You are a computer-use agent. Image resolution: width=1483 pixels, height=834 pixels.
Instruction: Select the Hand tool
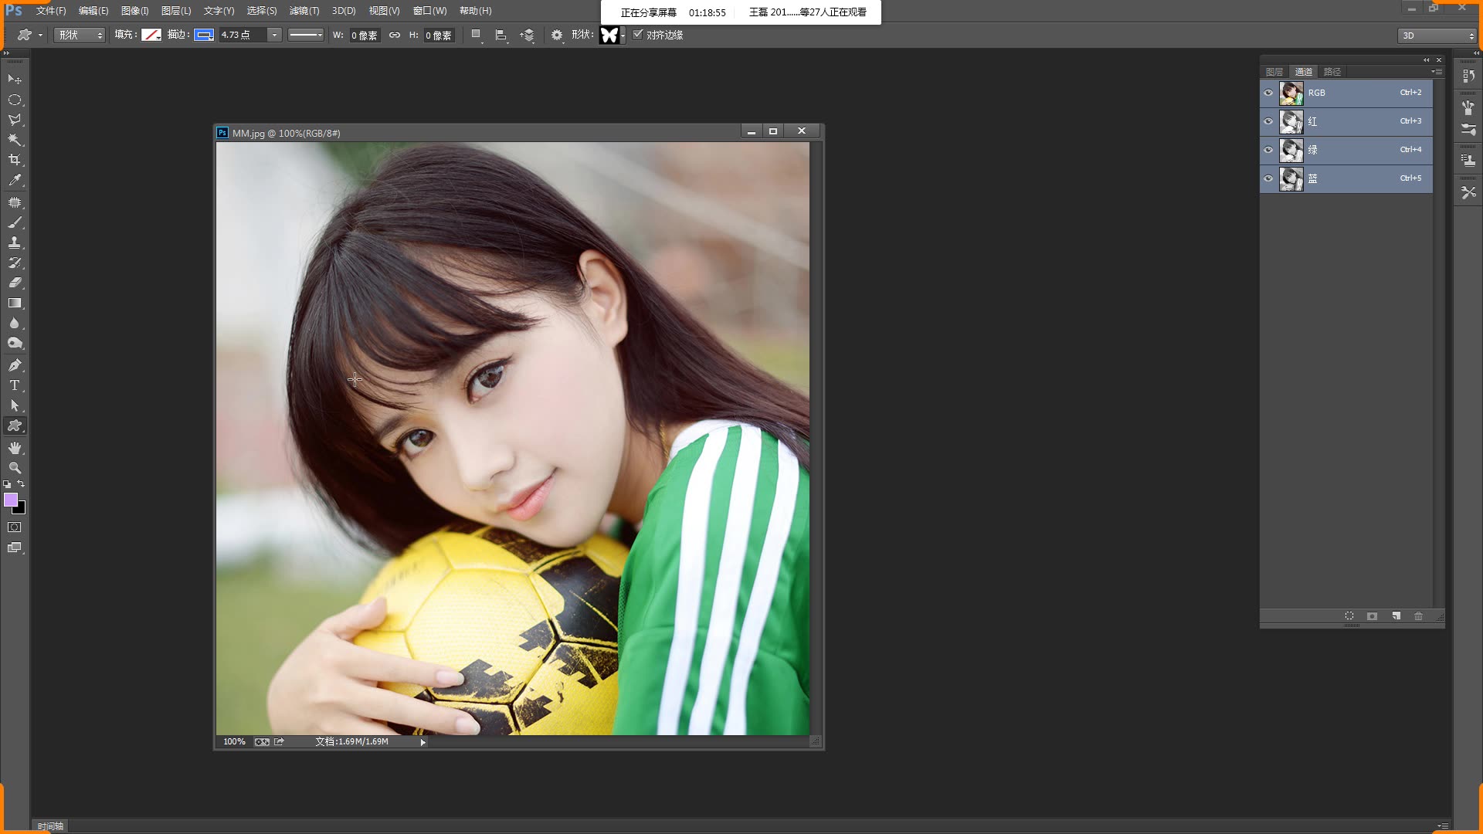coord(15,448)
